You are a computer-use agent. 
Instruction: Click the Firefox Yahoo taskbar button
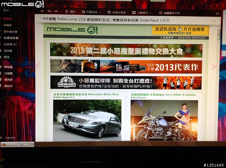point(17,144)
